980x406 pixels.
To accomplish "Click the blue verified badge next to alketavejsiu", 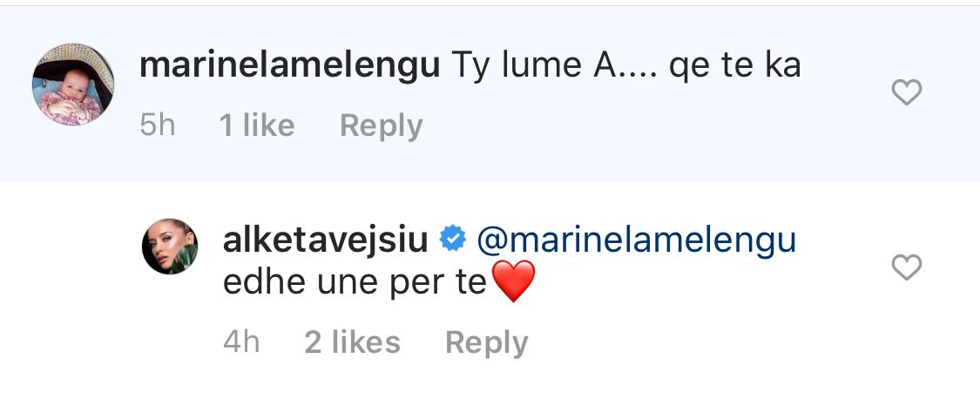I will (452, 240).
